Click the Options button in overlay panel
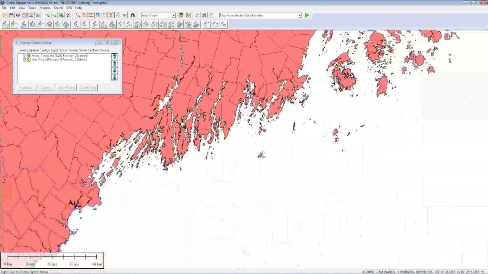488x274 pixels. coord(46,88)
